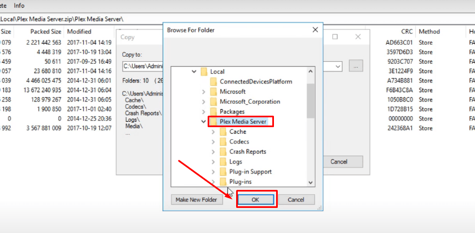Viewport: 475px width, 233px height.
Task: Sort by Packed Size column header
Action: point(45,32)
